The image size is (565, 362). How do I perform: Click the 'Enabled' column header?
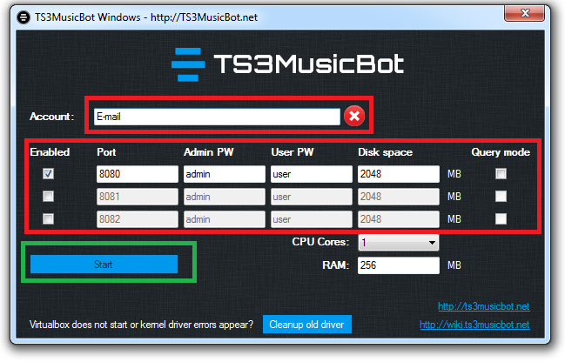[50, 152]
